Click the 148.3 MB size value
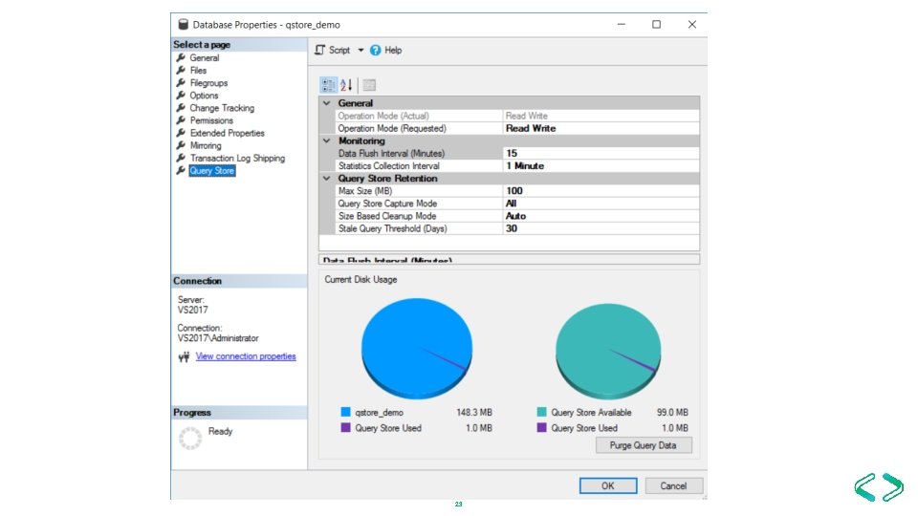918x516 pixels. (474, 413)
